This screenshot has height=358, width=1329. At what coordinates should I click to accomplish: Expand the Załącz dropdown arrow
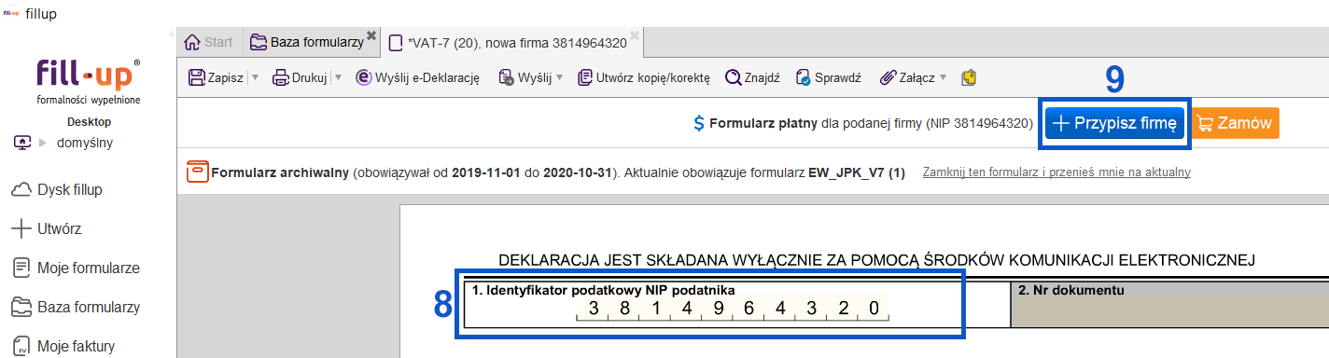(x=943, y=78)
